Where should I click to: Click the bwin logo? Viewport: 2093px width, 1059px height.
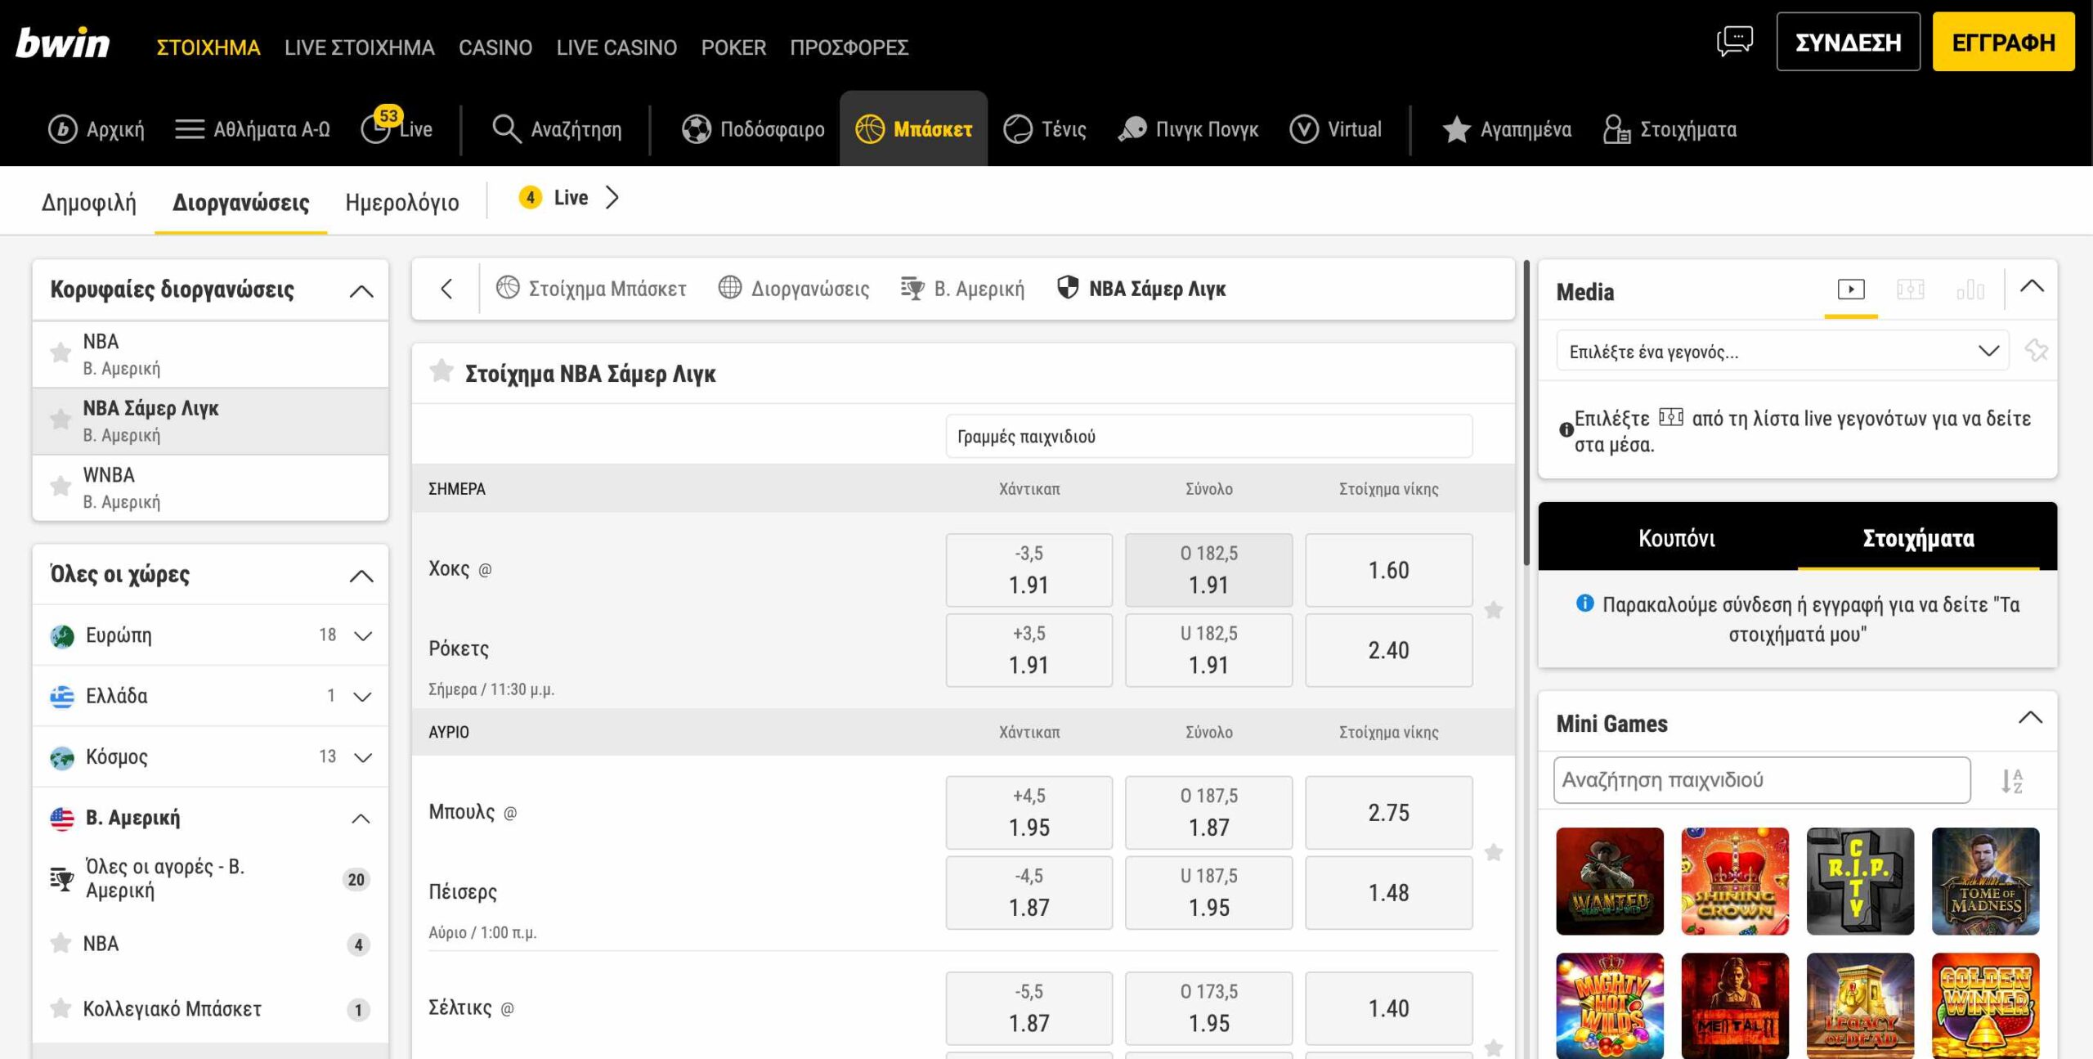point(63,43)
